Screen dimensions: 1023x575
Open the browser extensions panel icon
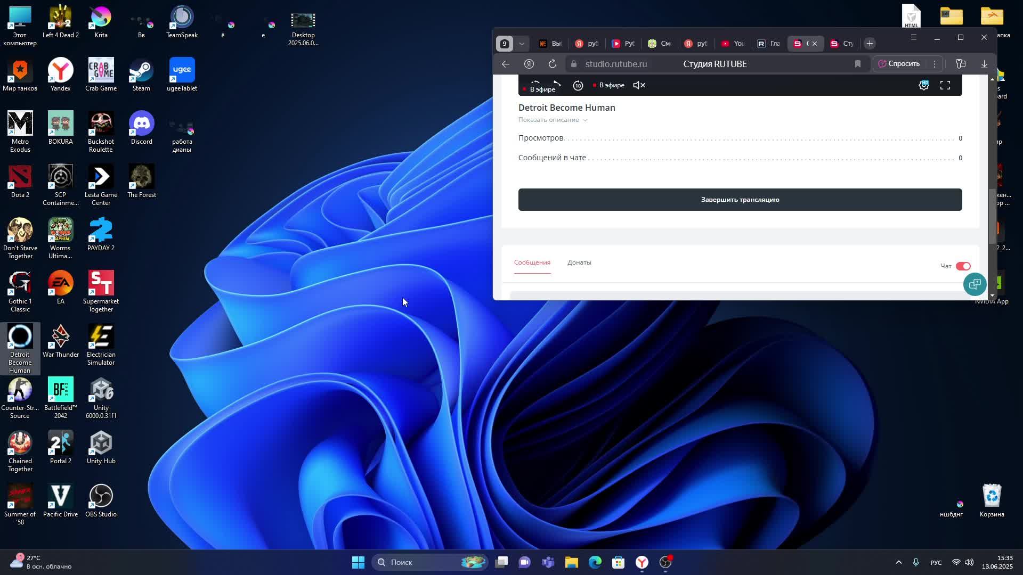pyautogui.click(x=961, y=64)
